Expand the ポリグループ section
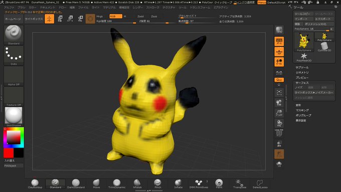 tap(303, 115)
